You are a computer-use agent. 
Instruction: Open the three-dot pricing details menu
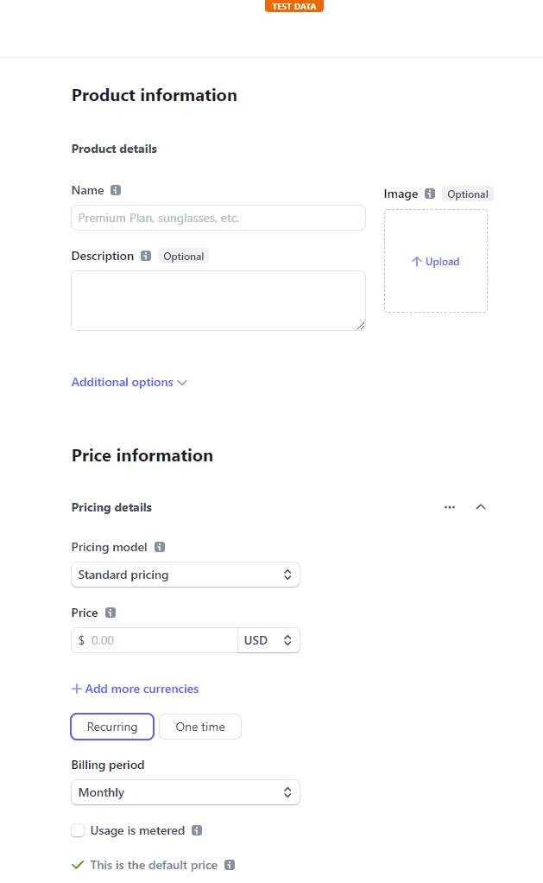[x=450, y=507]
